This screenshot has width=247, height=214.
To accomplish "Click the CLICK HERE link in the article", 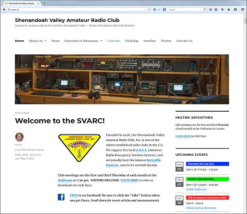I will coord(129,180).
